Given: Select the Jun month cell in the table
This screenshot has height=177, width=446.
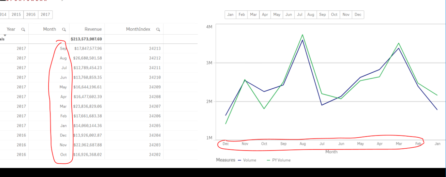Looking at the screenshot, I should tap(64, 78).
